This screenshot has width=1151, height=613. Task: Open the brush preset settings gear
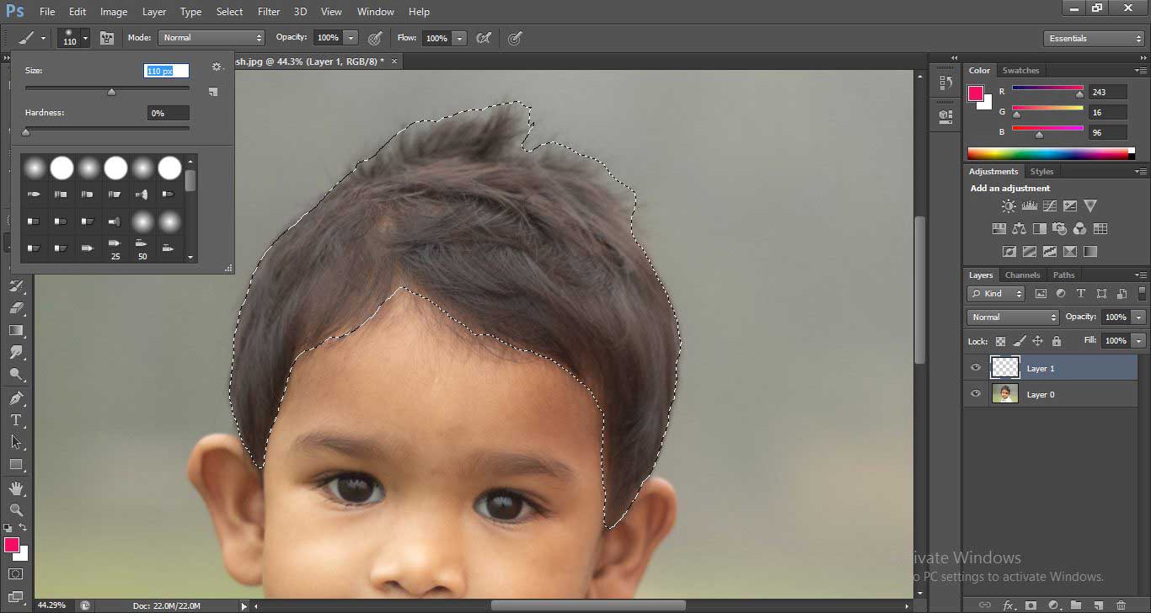217,67
